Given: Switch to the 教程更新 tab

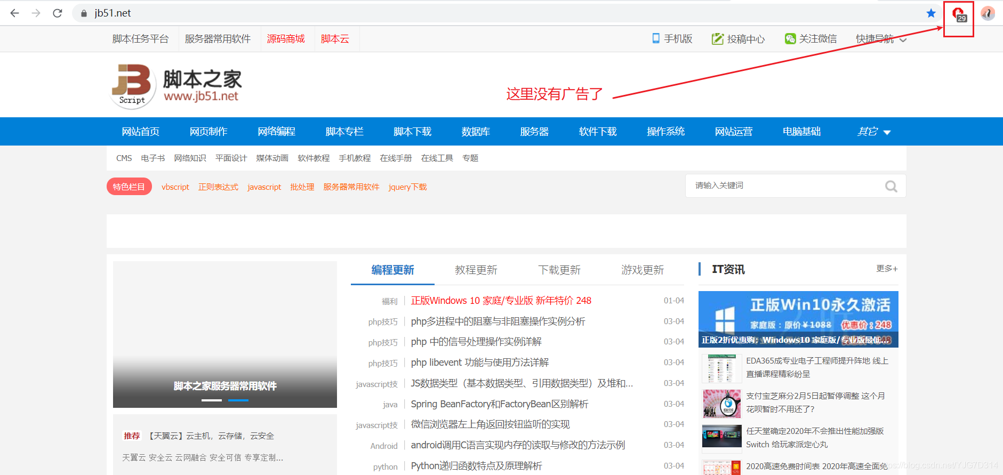Looking at the screenshot, I should point(476,270).
